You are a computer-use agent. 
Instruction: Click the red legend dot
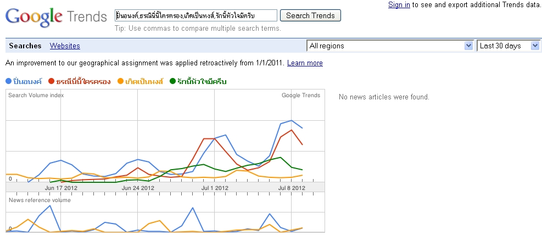click(x=51, y=81)
